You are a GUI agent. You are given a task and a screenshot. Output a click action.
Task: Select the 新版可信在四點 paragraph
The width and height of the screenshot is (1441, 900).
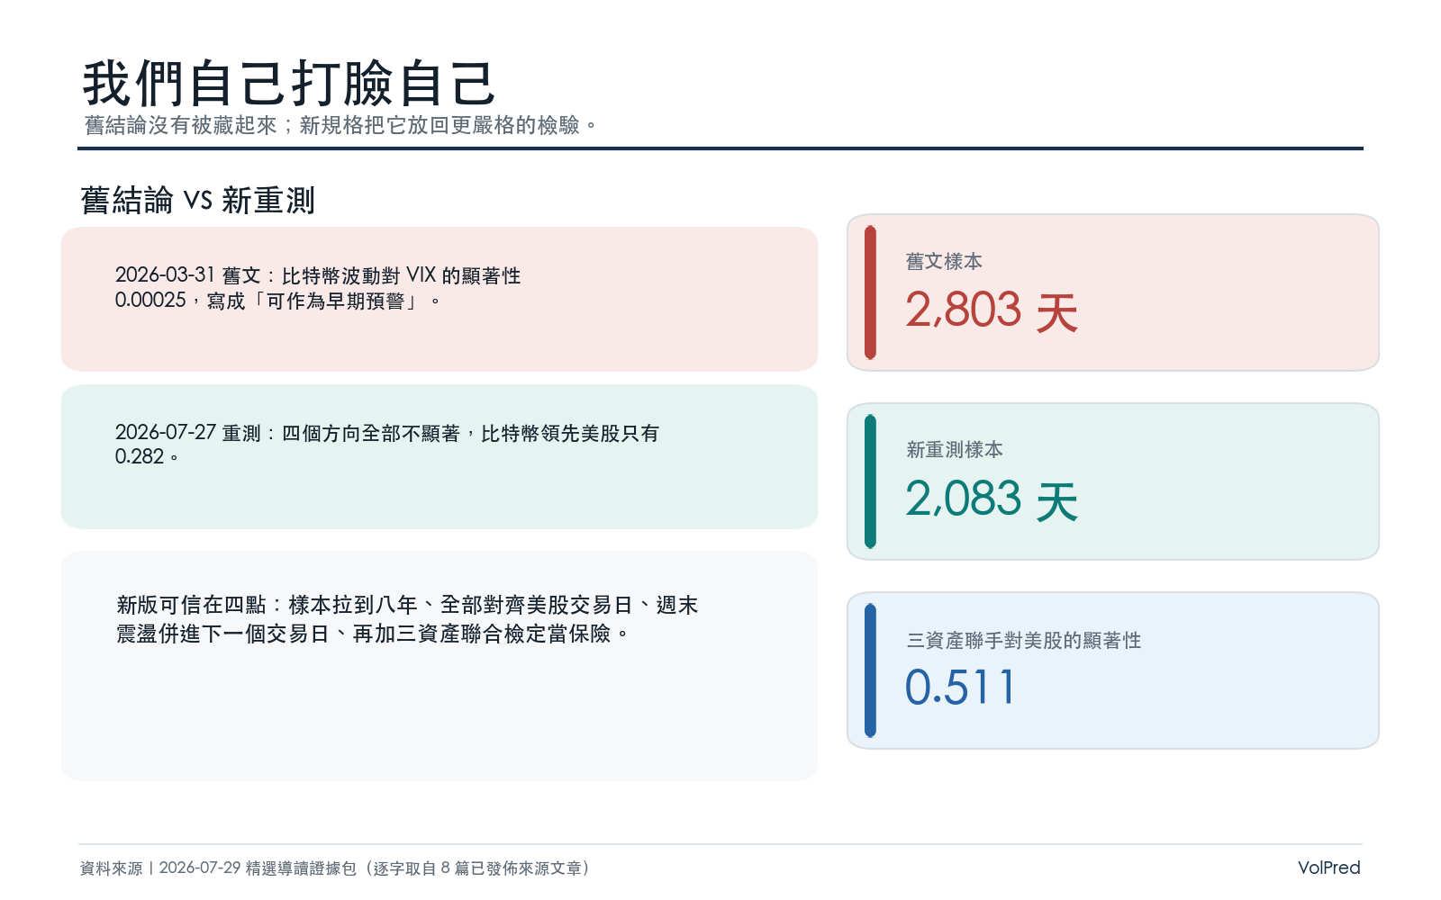407,619
